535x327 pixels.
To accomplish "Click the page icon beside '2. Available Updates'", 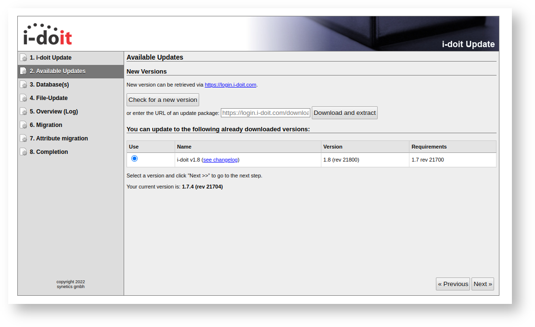I will 24,71.
